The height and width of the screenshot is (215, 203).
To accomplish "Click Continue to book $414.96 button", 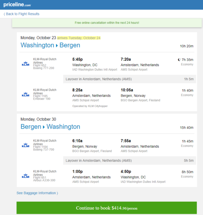I will [107, 208].
